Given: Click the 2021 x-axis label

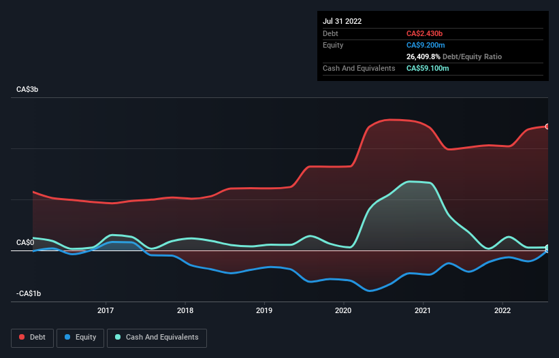Looking at the screenshot, I should (x=423, y=310).
